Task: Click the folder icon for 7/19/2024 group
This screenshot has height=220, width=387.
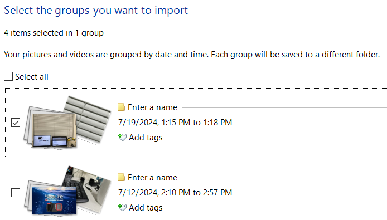Action: (121, 107)
